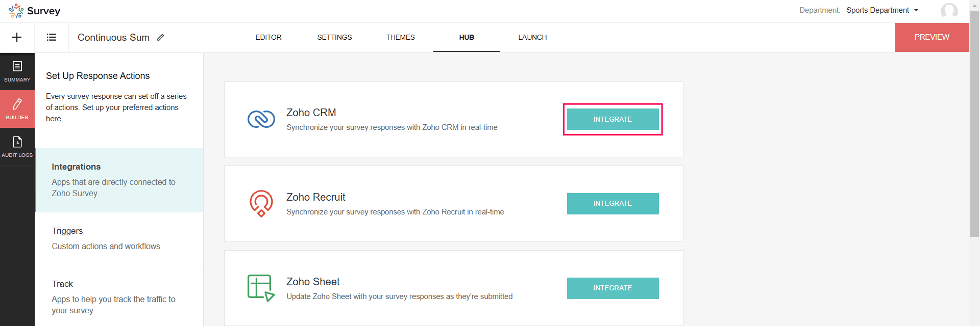Image resolution: width=980 pixels, height=326 pixels.
Task: Switch to the Themes tab
Action: (401, 37)
